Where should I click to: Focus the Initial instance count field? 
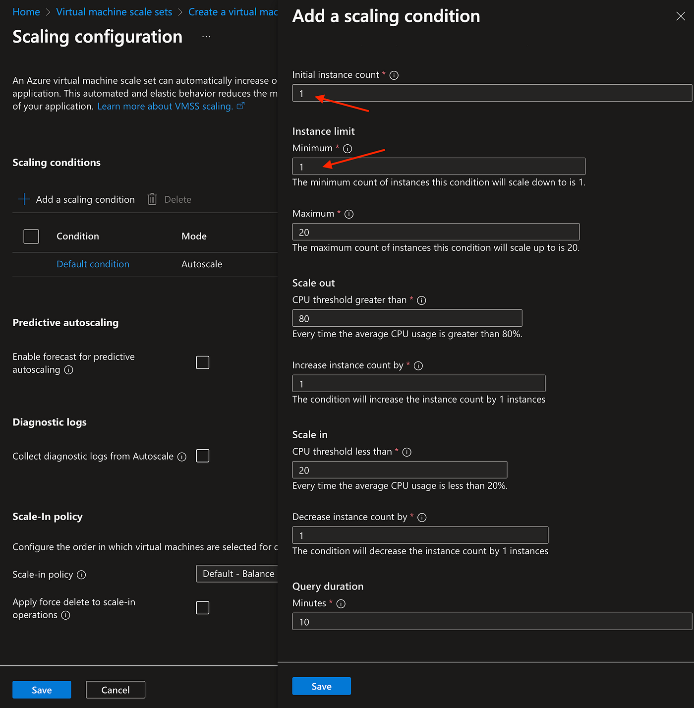click(492, 93)
